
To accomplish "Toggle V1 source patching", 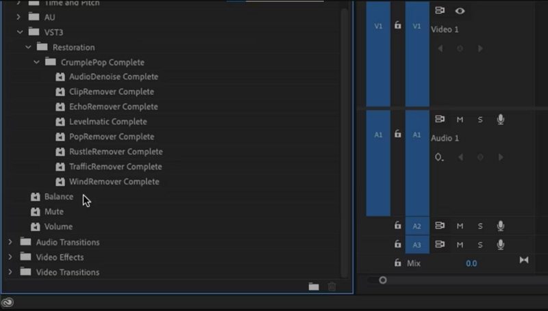I will [378, 54].
